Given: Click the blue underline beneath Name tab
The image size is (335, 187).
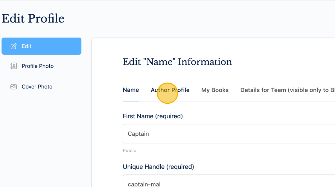Looking at the screenshot, I should [131, 101].
